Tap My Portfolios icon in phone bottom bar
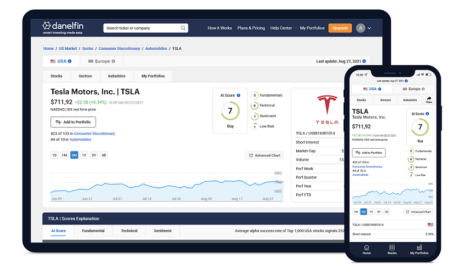The image size is (463, 273). point(420,248)
